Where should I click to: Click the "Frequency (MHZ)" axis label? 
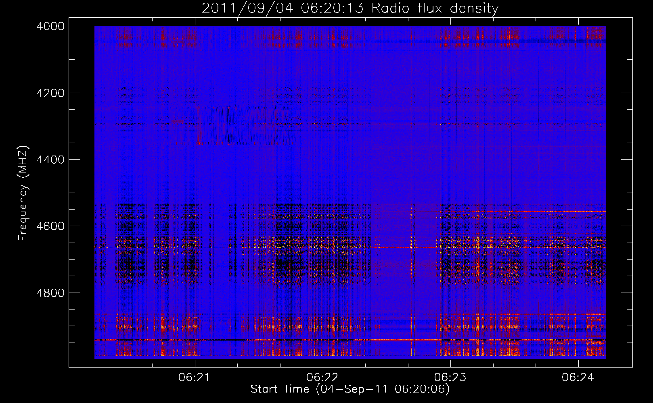[x=23, y=193]
